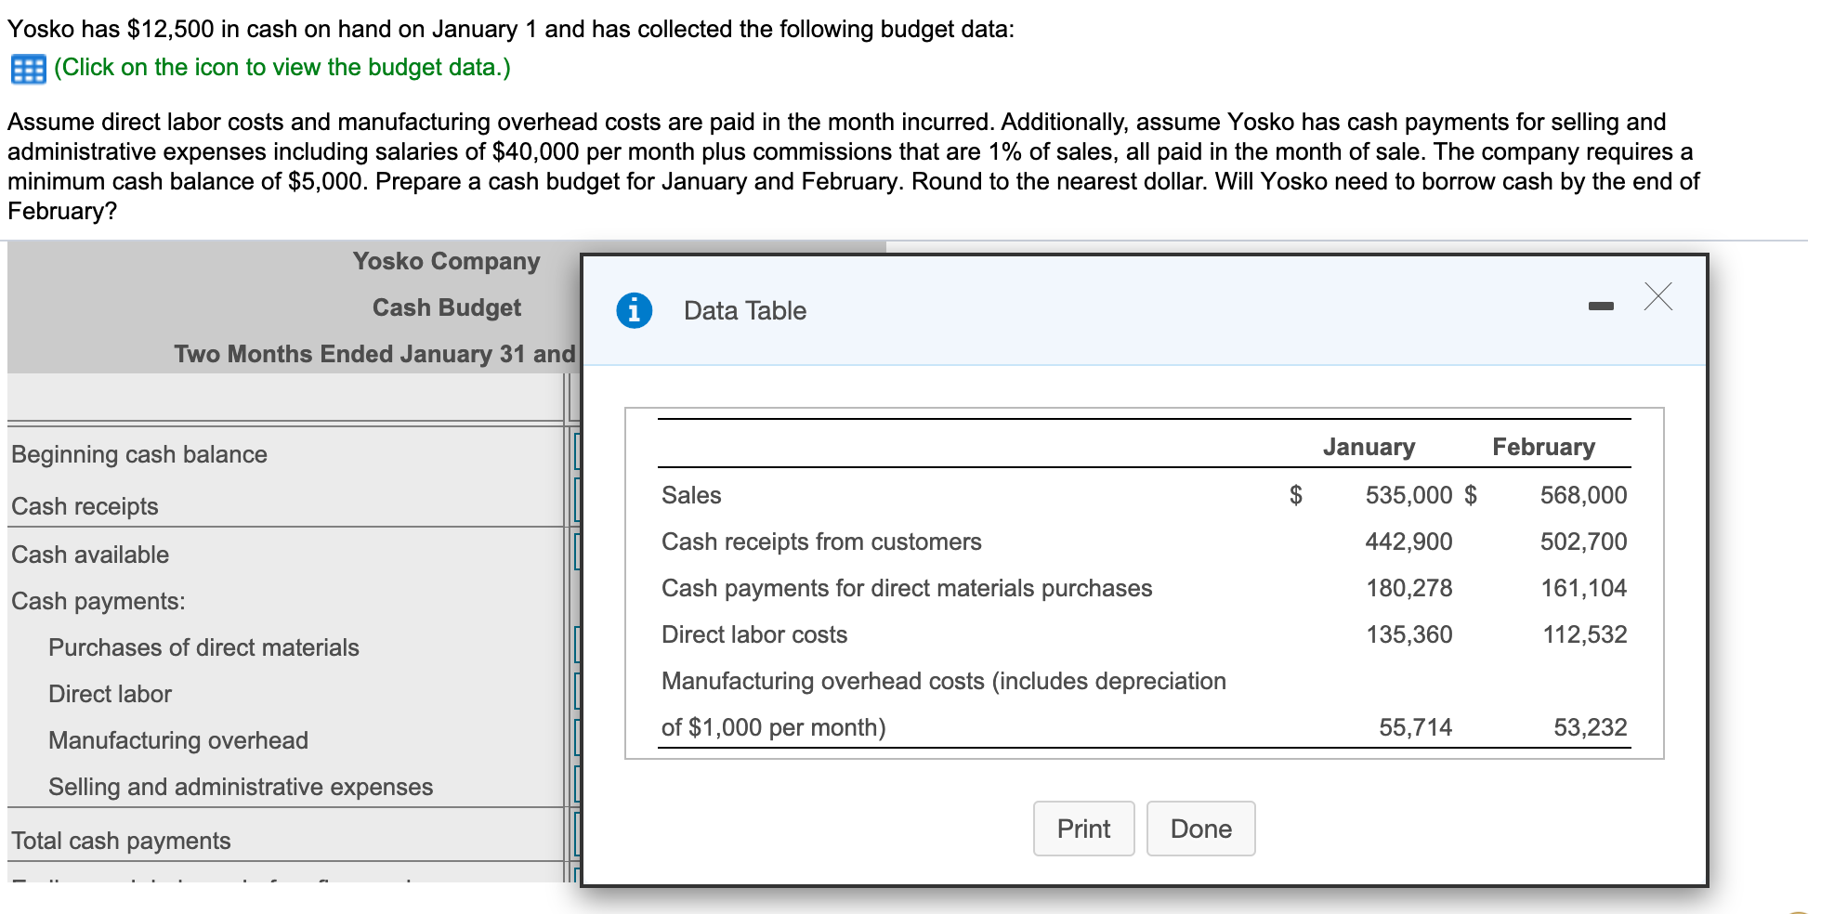
Task: Close the Data Table popup window
Action: point(1658,297)
